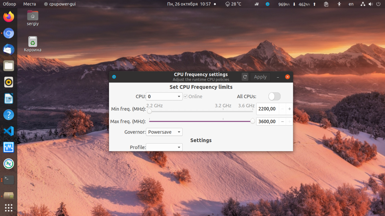Open Firefox from the dock
Viewport: 385px width, 216px height.
[9, 17]
